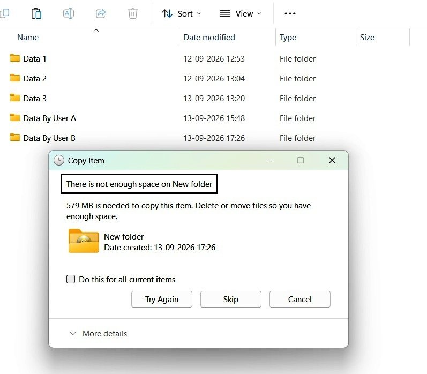Click the Skip button
Viewport: 427px width, 374px height.
[x=231, y=300]
